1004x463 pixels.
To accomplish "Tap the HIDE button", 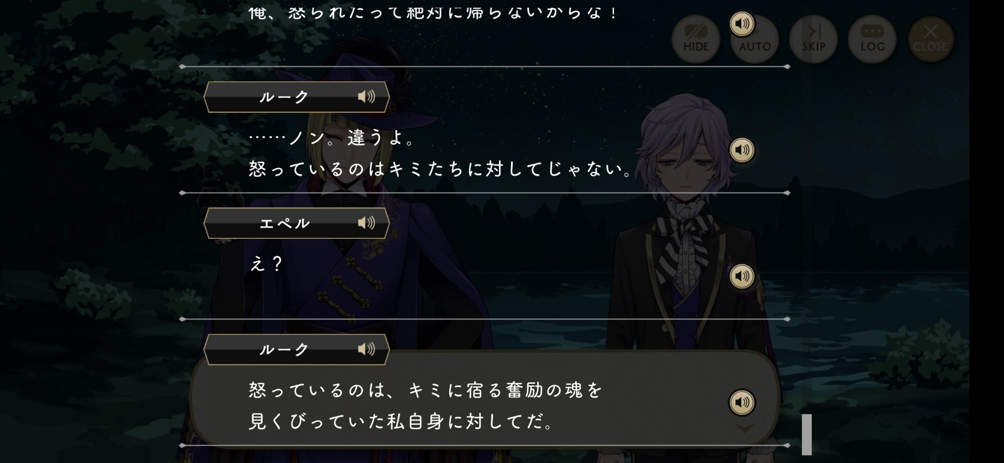I will (696, 39).
